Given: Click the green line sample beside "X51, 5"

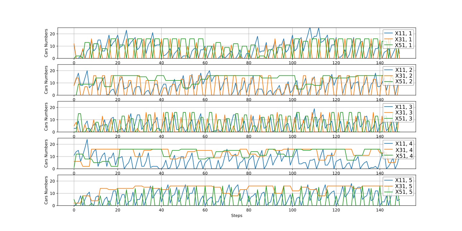Looking at the screenshot, I should pos(388,193).
